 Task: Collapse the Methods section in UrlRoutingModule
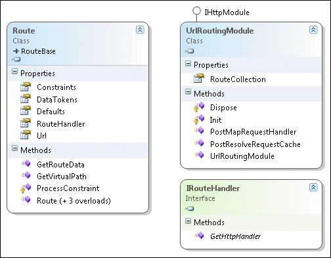(188, 92)
